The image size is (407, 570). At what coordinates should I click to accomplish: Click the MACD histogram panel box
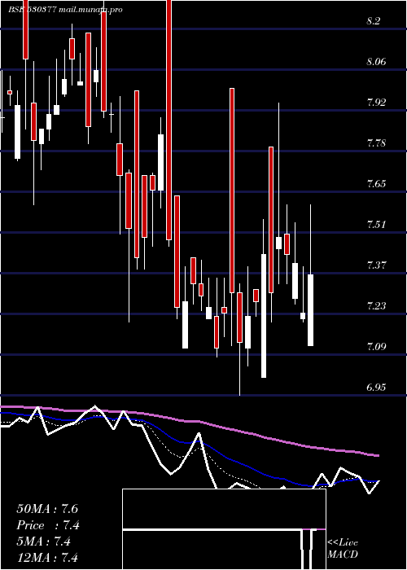[x=224, y=529]
